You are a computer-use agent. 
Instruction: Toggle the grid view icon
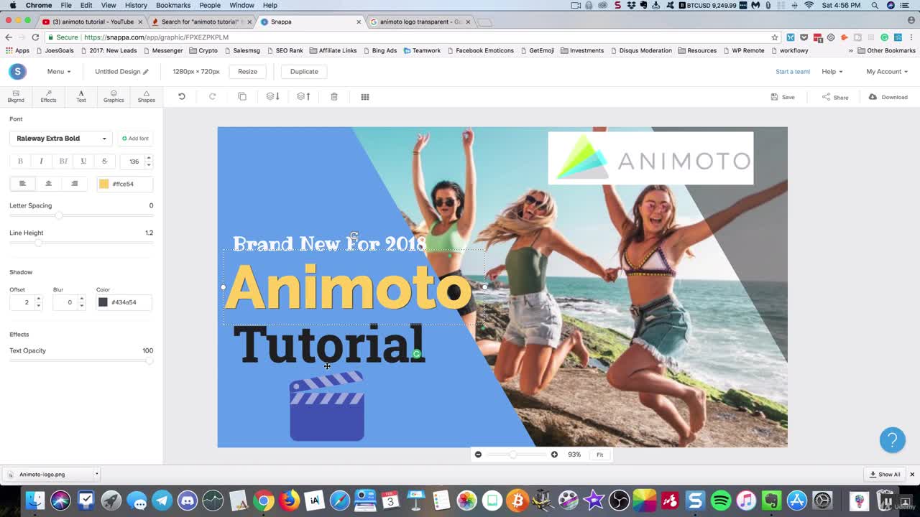(x=365, y=96)
